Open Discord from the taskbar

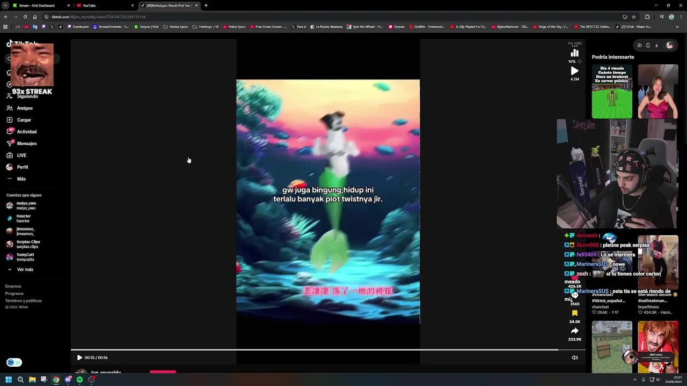pos(68,380)
